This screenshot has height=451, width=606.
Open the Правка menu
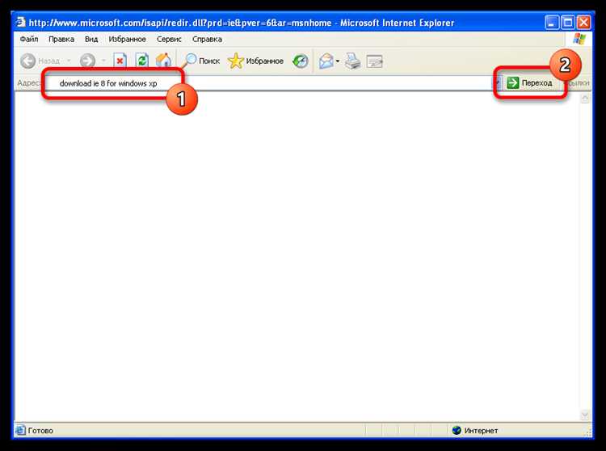(x=61, y=39)
